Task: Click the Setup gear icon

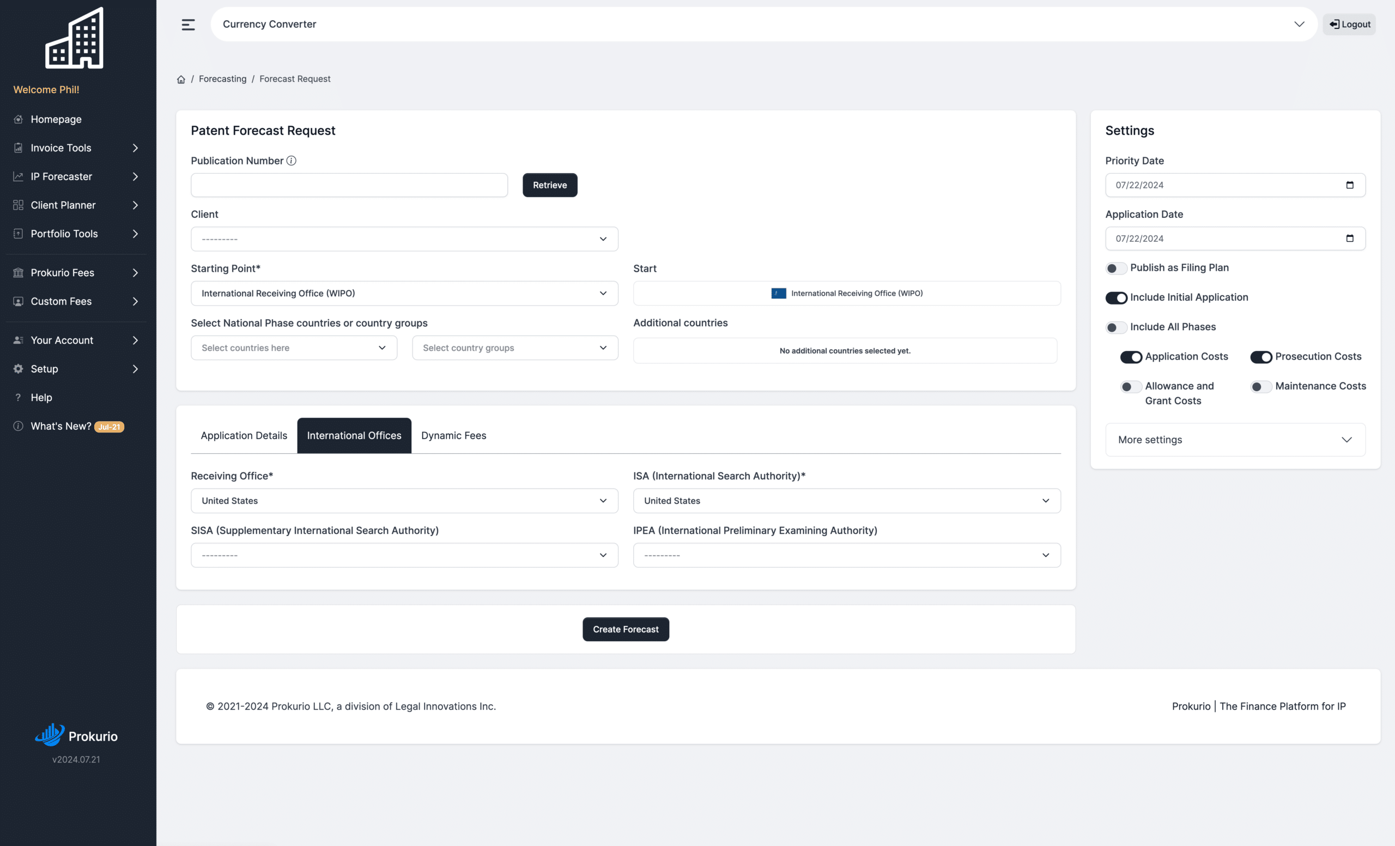Action: point(18,369)
